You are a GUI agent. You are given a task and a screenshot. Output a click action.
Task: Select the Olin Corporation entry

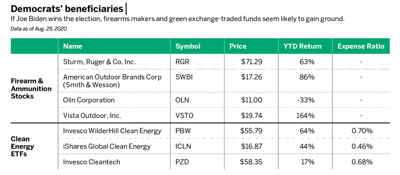point(89,100)
